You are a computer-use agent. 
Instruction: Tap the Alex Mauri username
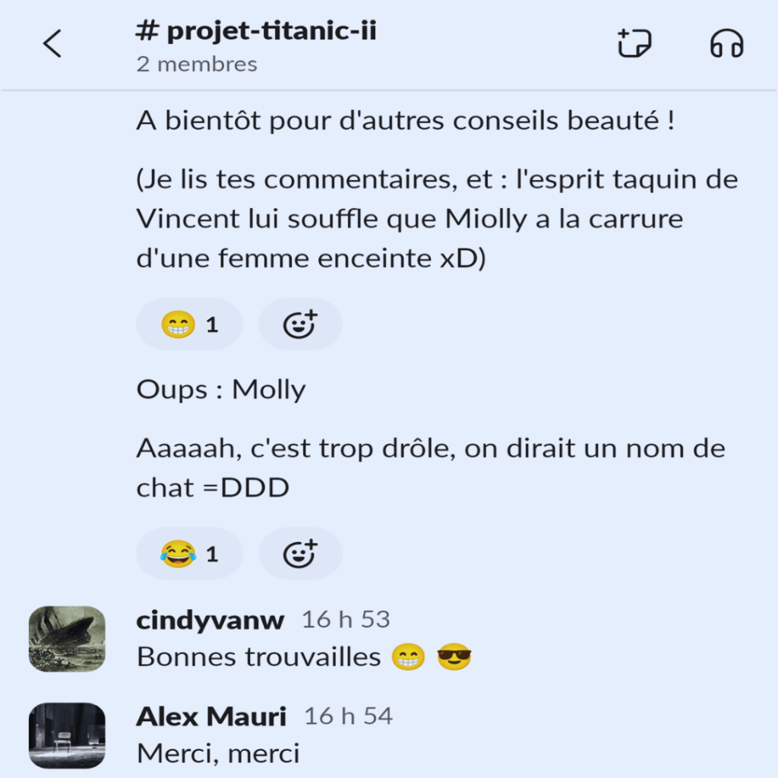tap(211, 716)
